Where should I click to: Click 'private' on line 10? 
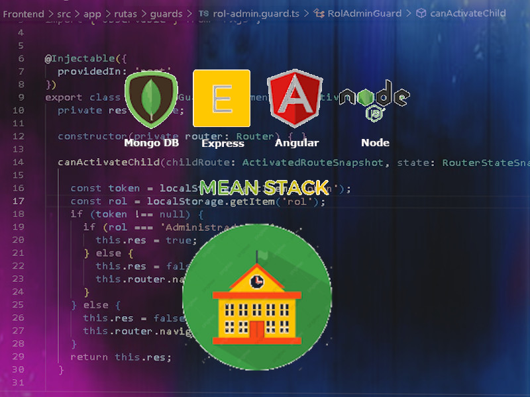pos(79,110)
